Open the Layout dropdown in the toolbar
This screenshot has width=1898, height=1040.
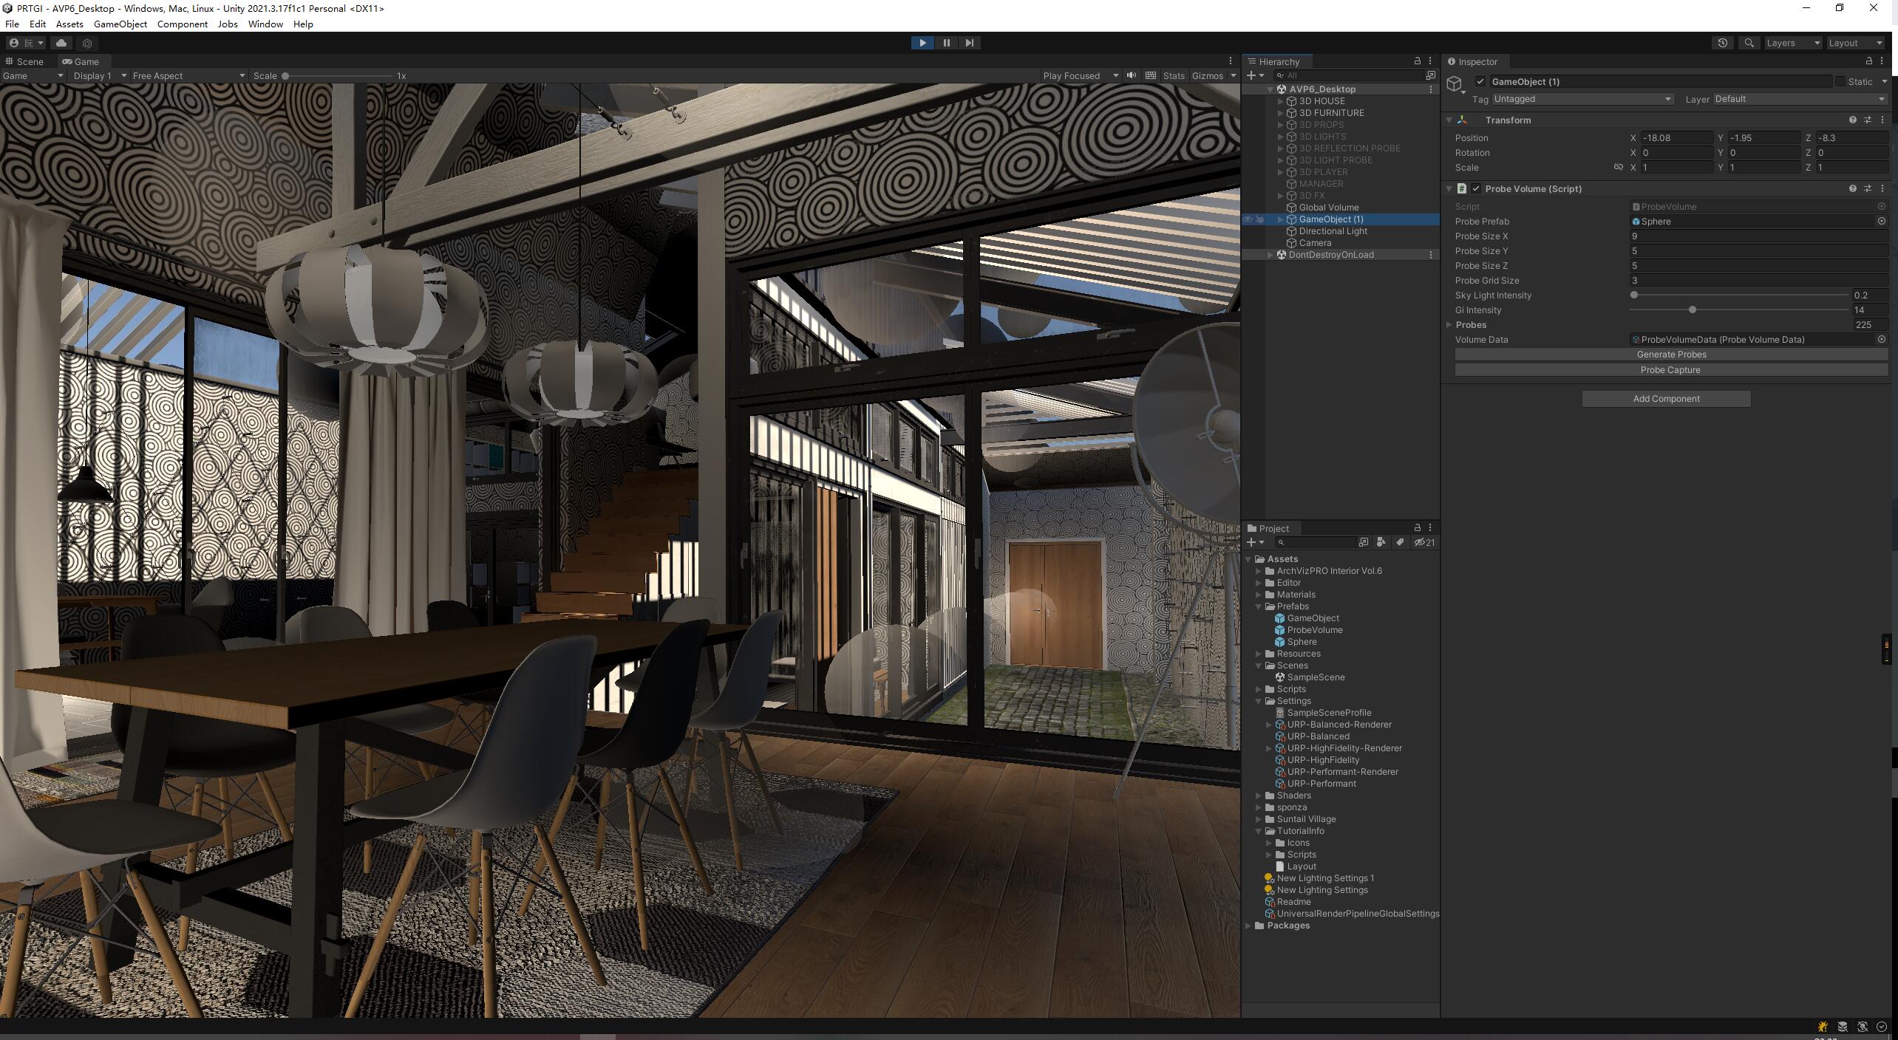click(x=1855, y=43)
